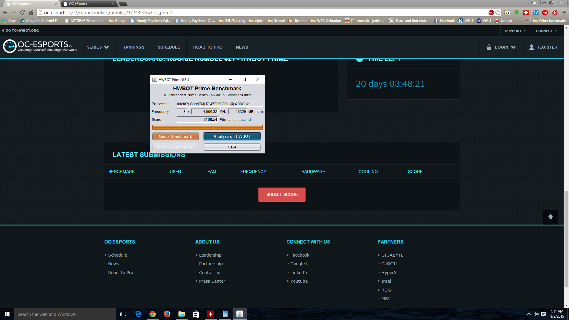This screenshot has height=320, width=569.
Task: Open the Java HWBOT Prime taskbar icon
Action: pyautogui.click(x=239, y=314)
